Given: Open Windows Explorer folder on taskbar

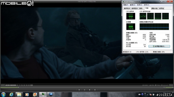Looking at the screenshot, I should 19,94.
